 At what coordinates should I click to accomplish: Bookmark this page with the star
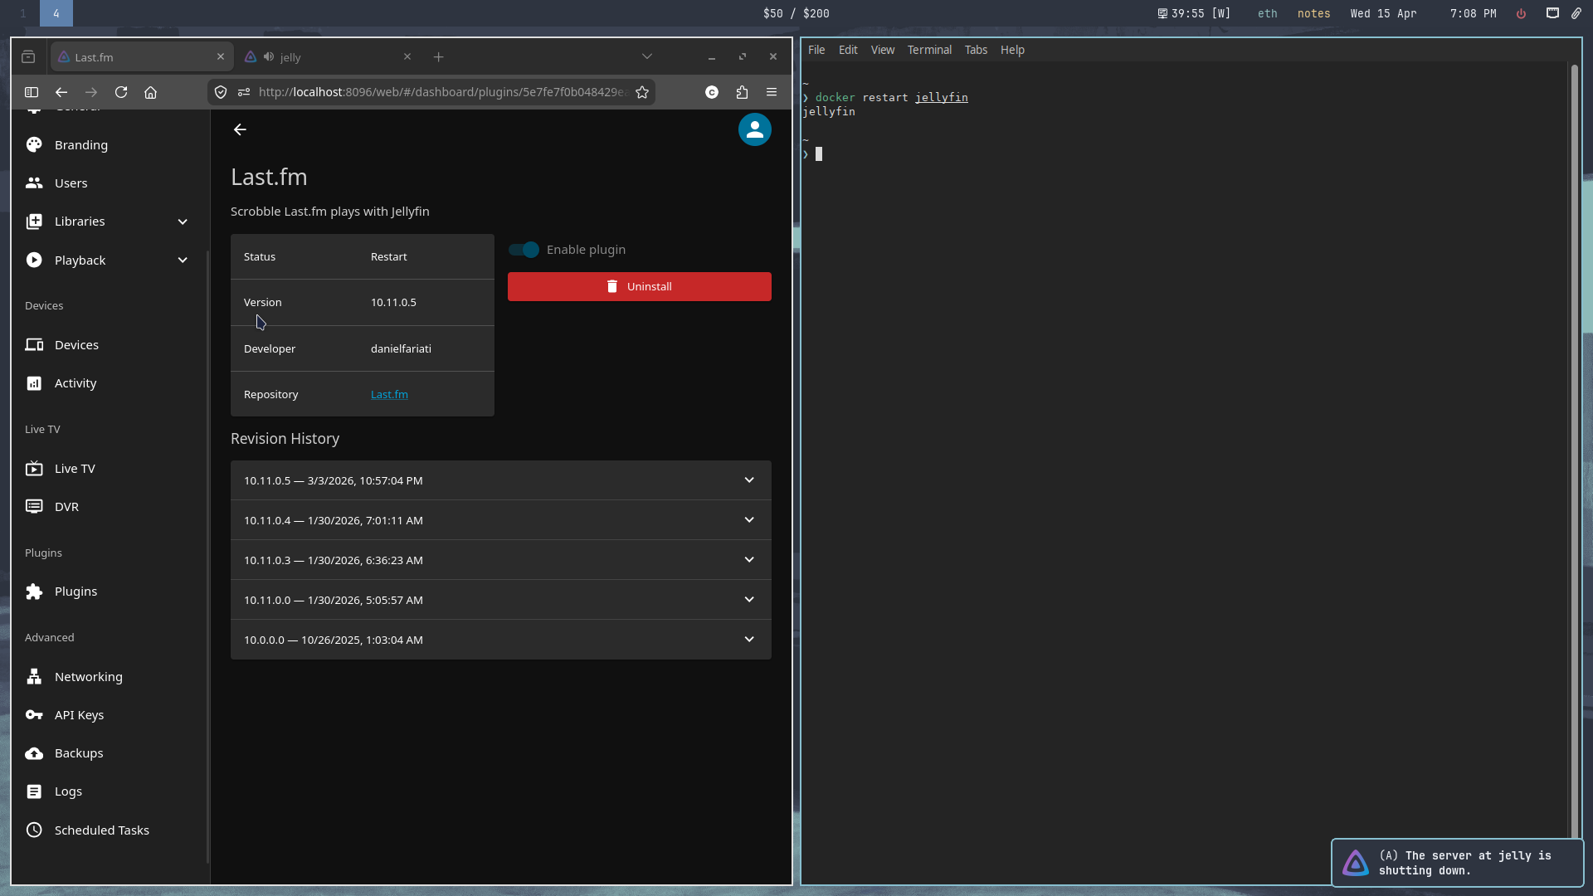642,92
